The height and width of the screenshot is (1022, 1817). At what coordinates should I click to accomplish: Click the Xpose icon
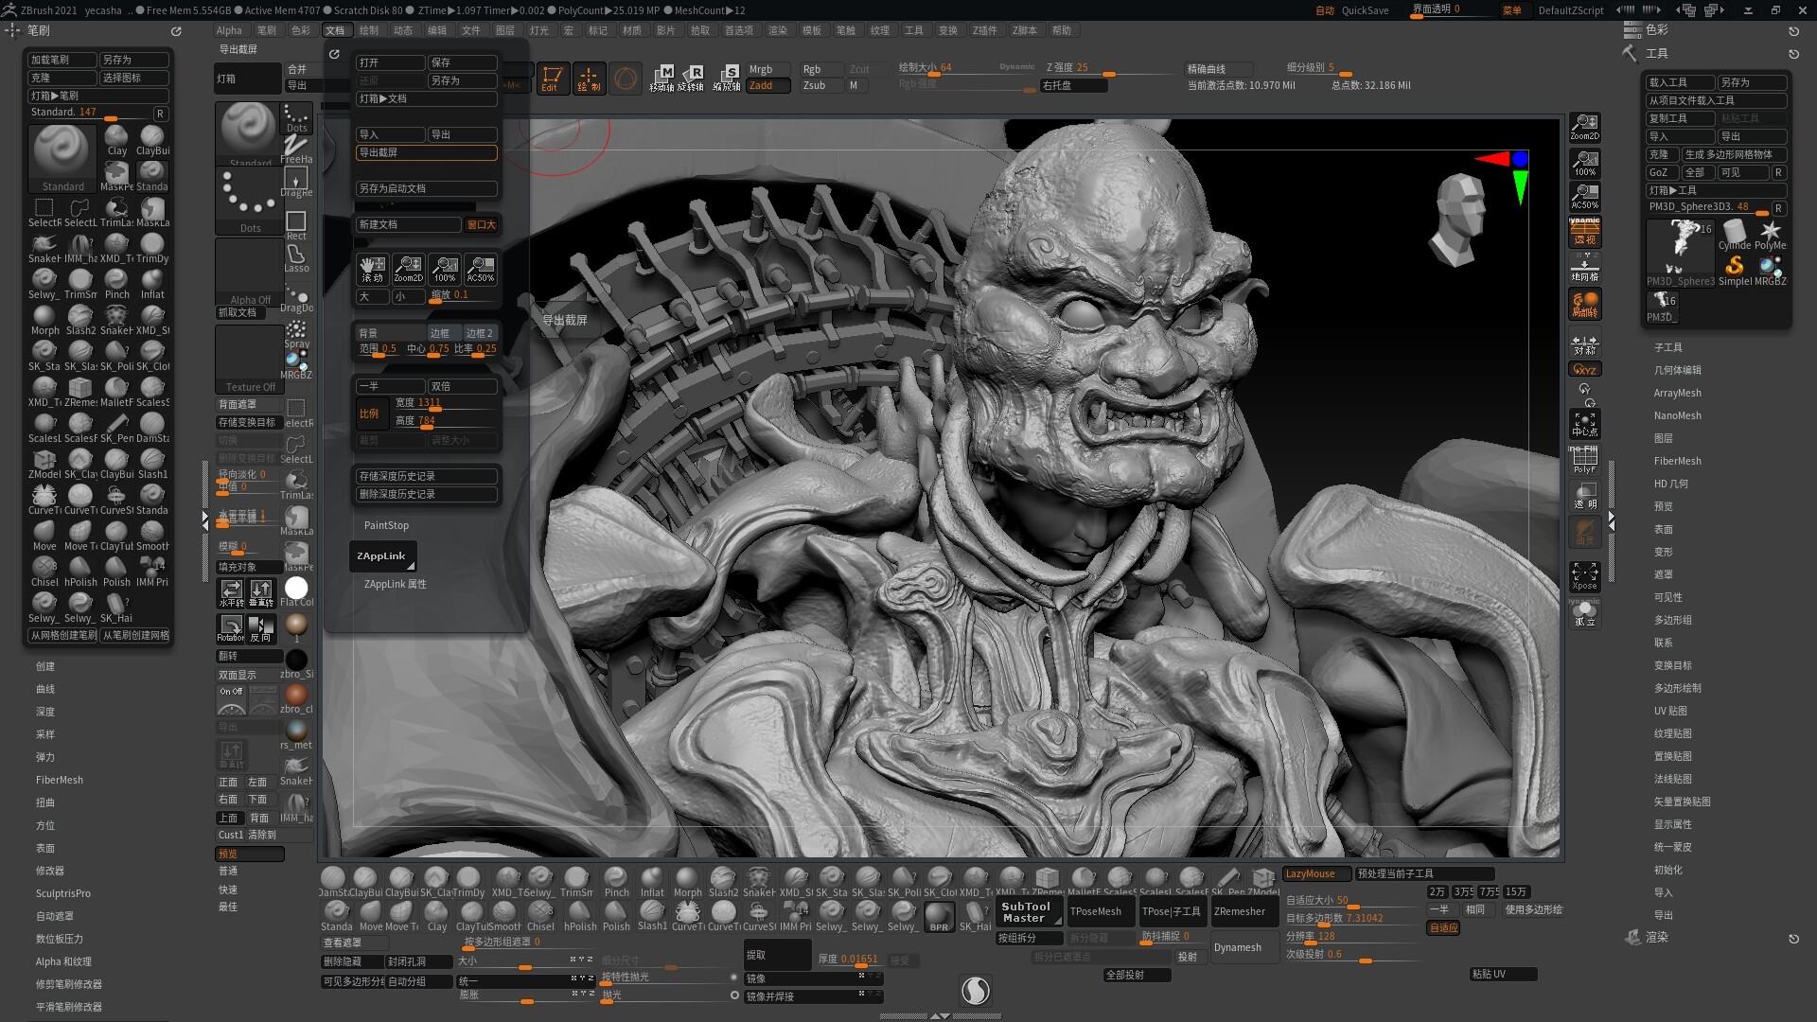pyautogui.click(x=1584, y=575)
